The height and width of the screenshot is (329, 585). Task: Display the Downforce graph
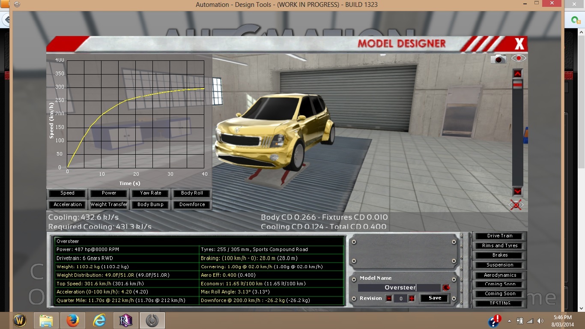(192, 205)
